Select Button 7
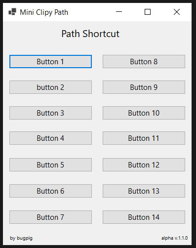The height and width of the screenshot is (248, 196). tap(50, 217)
